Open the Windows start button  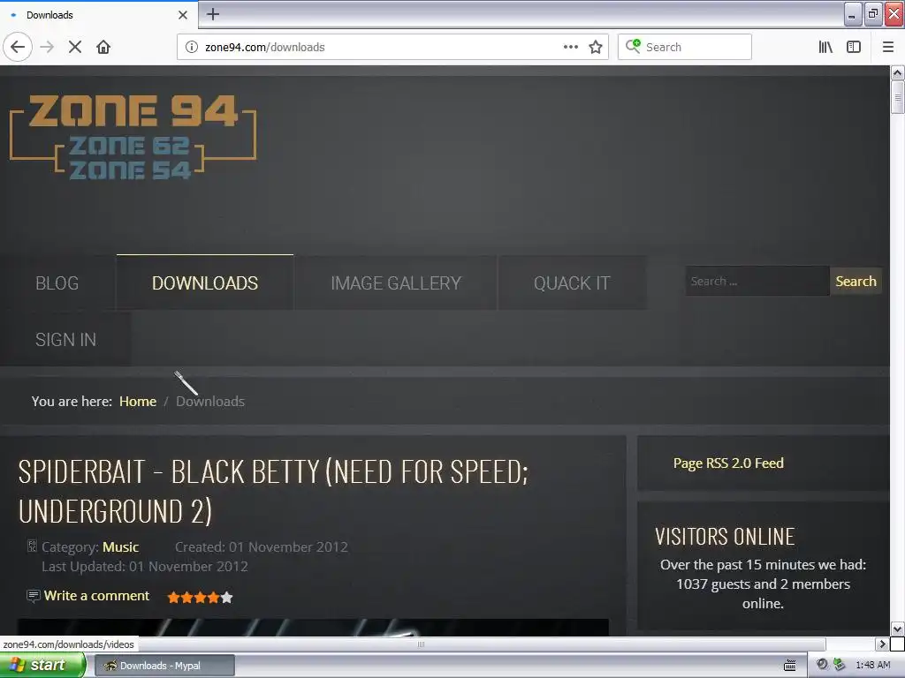pos(42,666)
